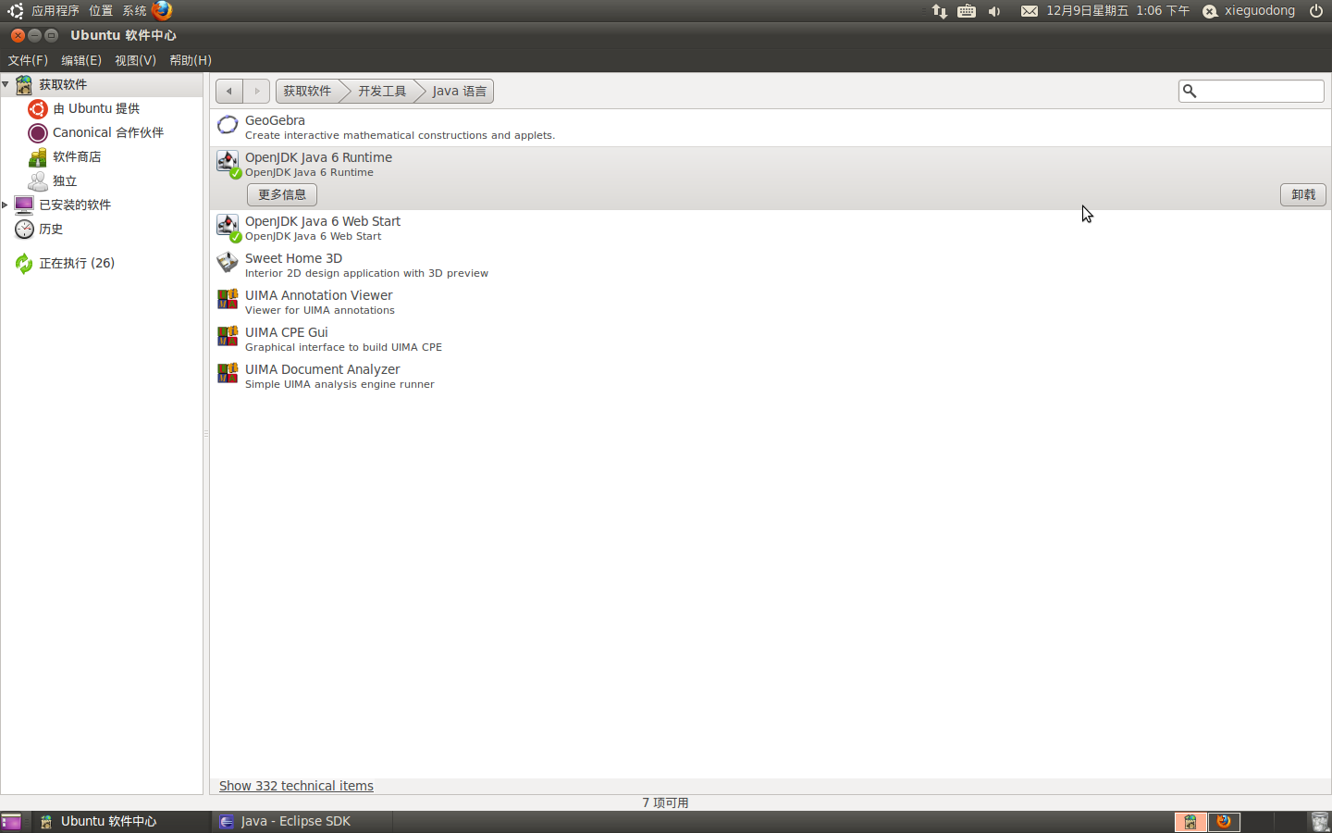Image resolution: width=1332 pixels, height=833 pixels.
Task: Switch to Ubuntu 软件中心 taskbar button
Action: [121, 822]
